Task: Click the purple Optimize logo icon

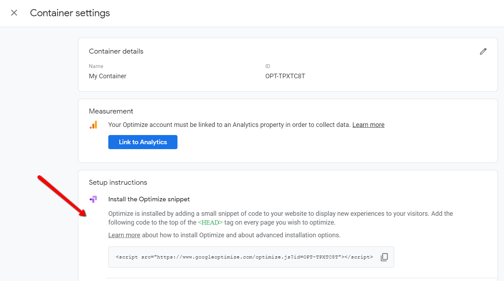Action: tap(93, 199)
